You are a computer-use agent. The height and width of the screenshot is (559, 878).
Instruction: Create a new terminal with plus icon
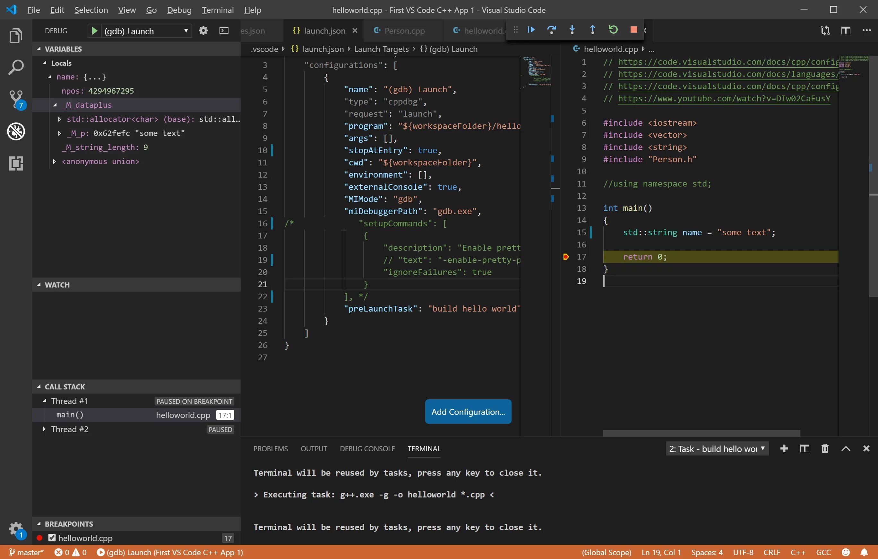click(784, 449)
